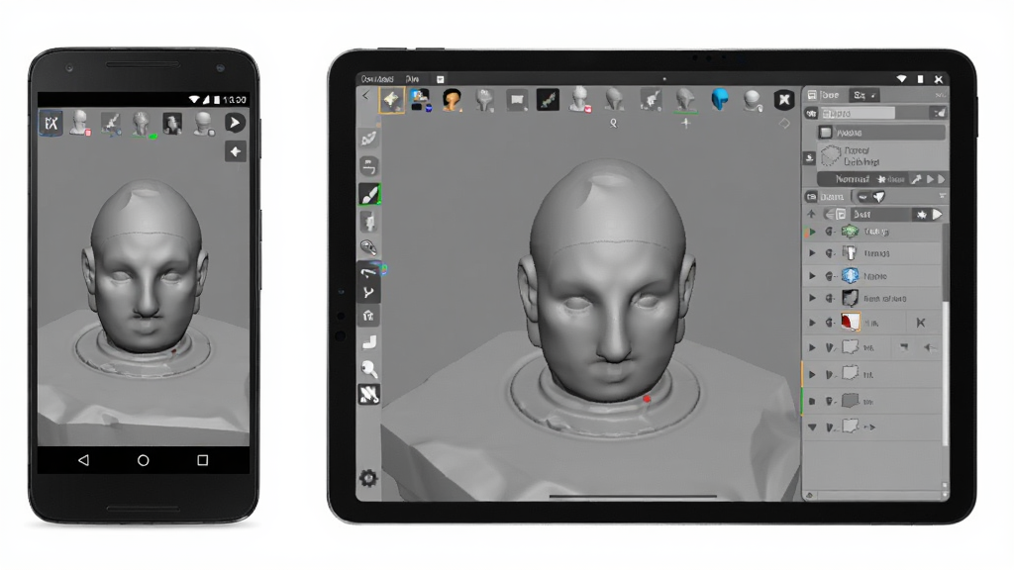Tap Android recent apps button on phone

coord(202,460)
